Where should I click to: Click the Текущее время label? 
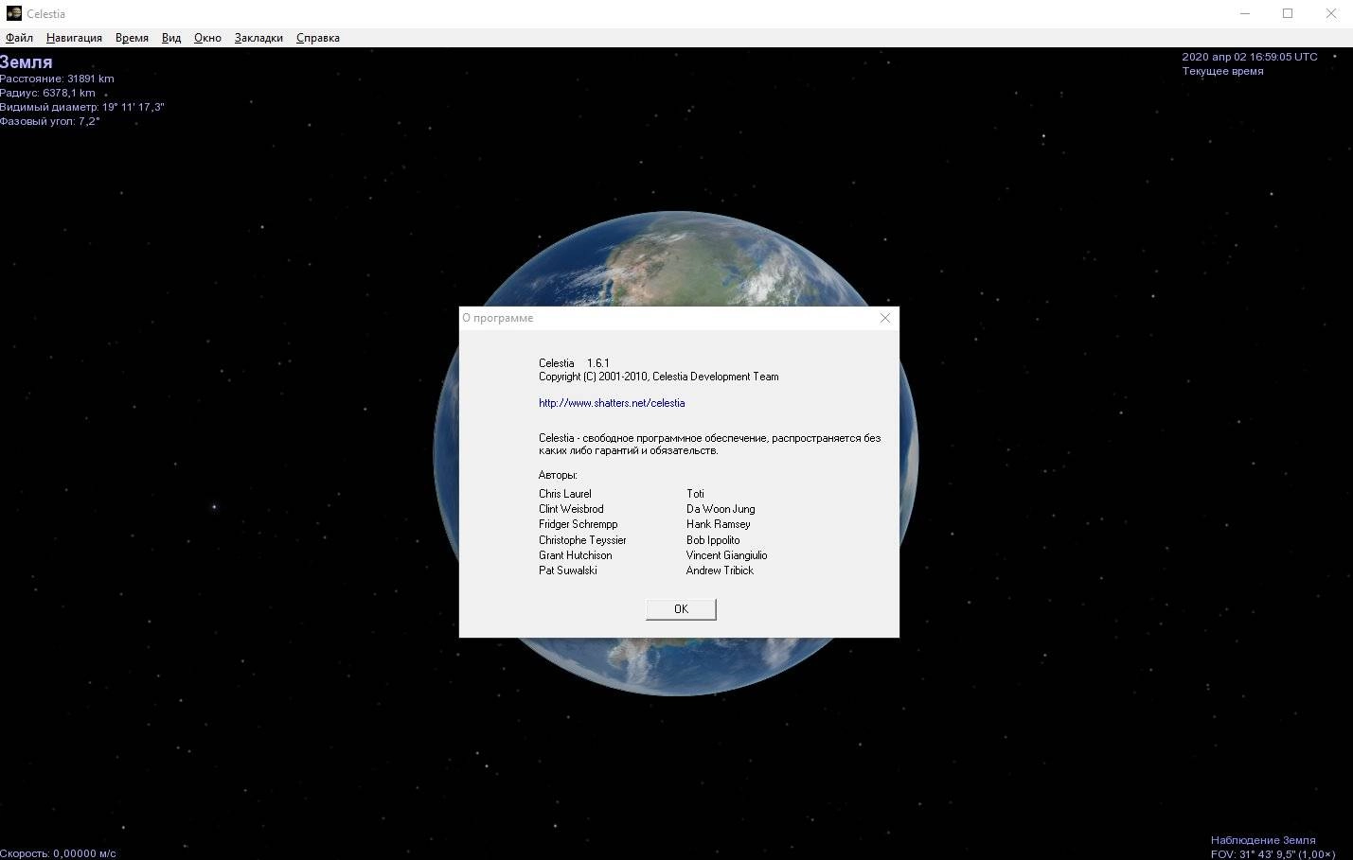1222,71
